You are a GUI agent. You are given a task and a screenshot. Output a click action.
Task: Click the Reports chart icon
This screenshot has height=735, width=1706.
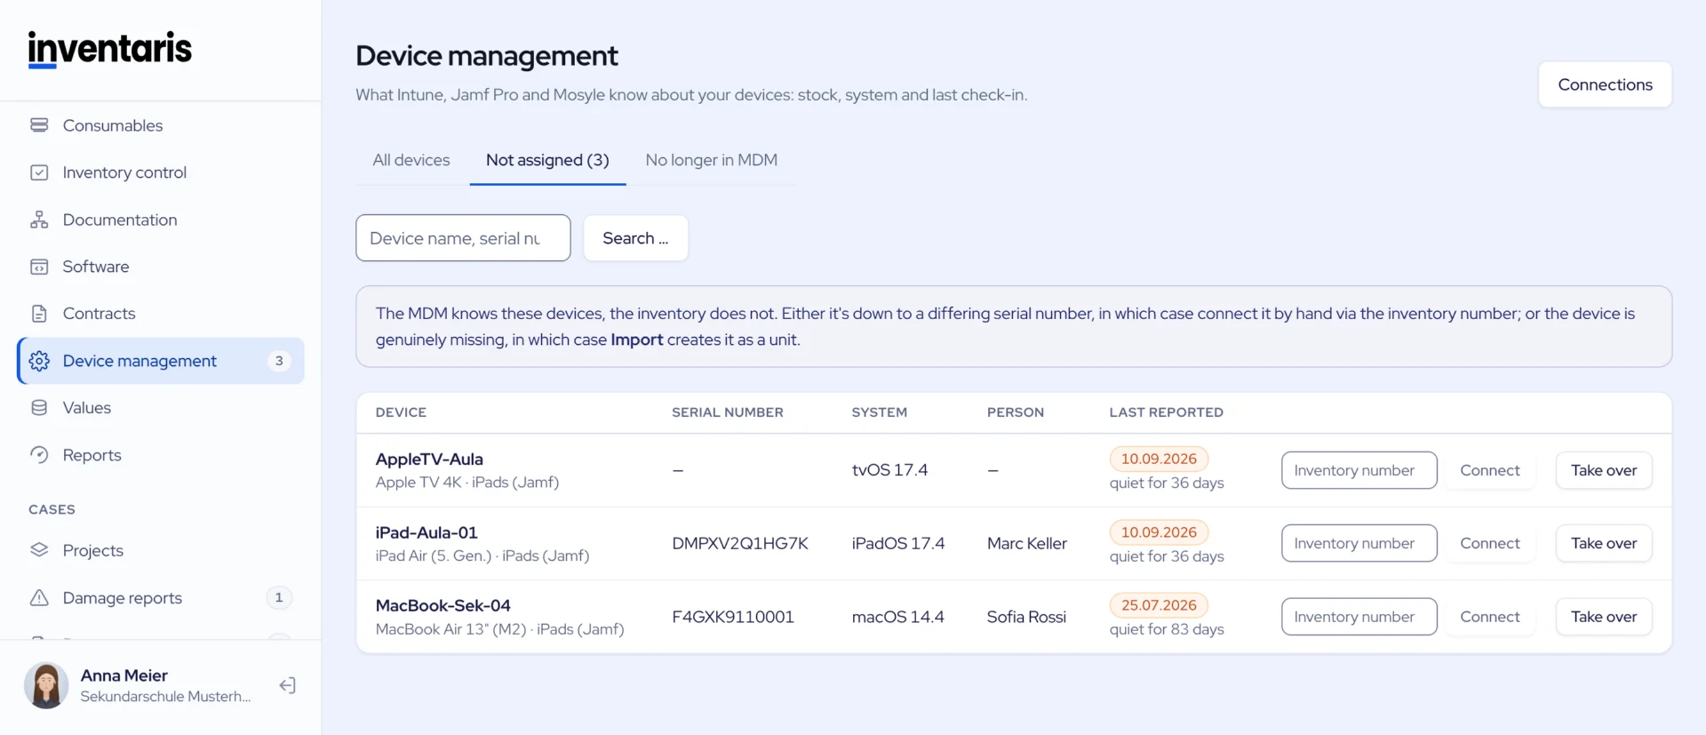[39, 455]
